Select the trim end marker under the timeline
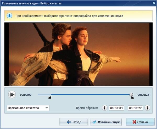The width and height of the screenshot is (157, 129). [132, 97]
